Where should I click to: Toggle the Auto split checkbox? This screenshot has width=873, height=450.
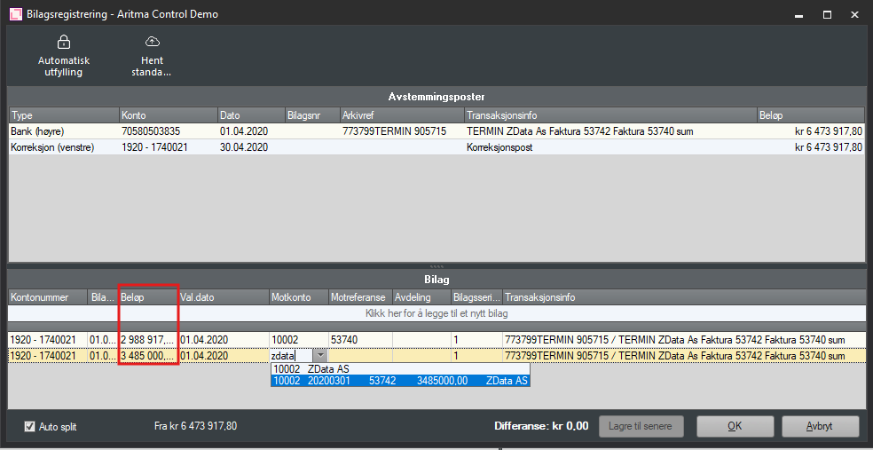30,427
